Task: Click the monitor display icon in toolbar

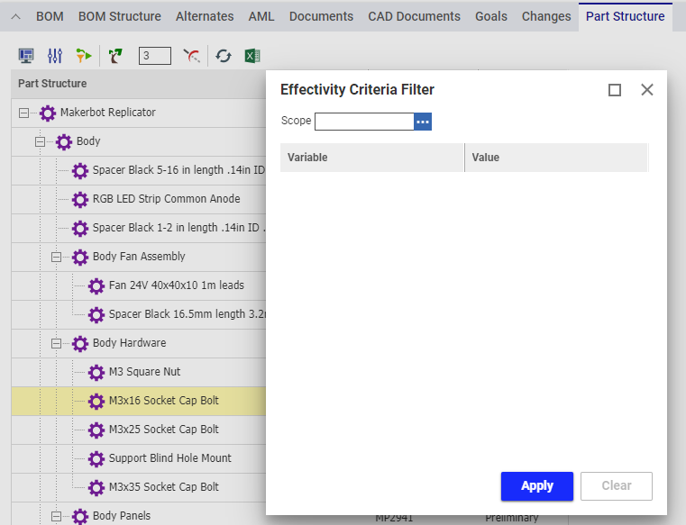Action: coord(26,56)
